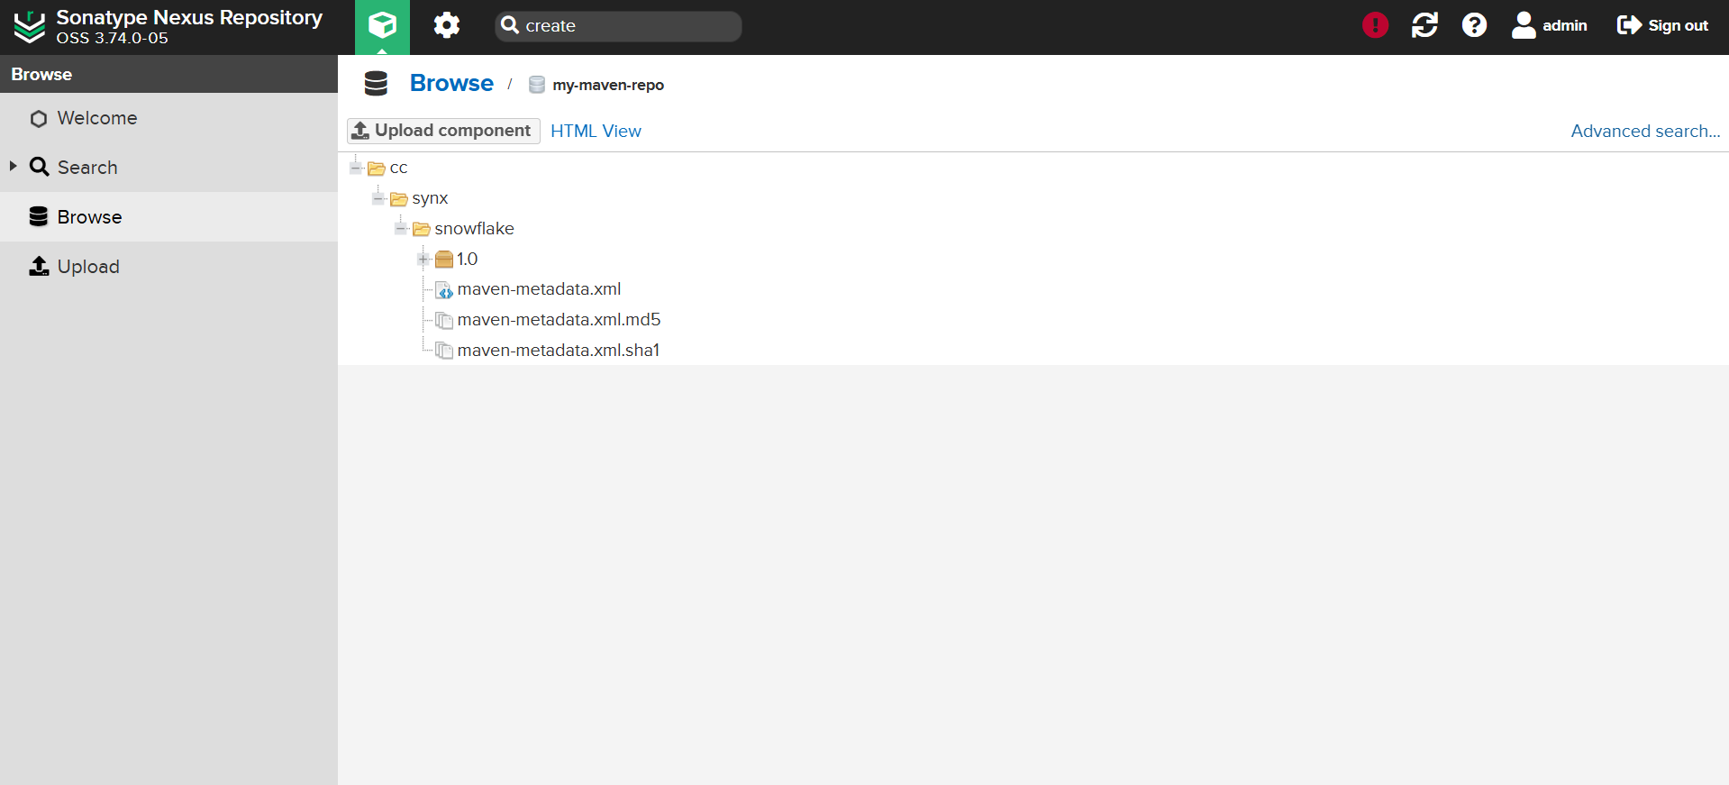This screenshot has width=1729, height=785.
Task: Click the Sign out arrow icon
Action: coord(1629,25)
